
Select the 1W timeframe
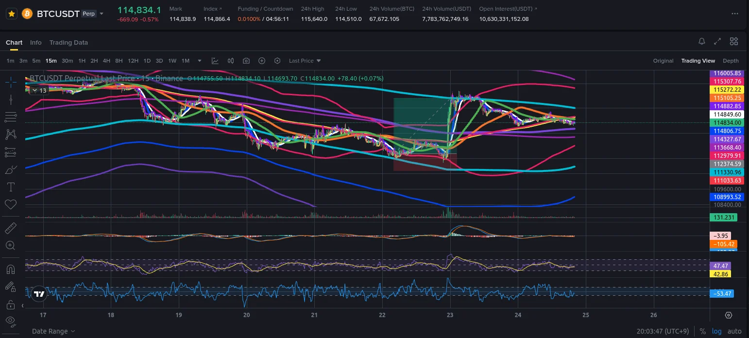click(172, 61)
